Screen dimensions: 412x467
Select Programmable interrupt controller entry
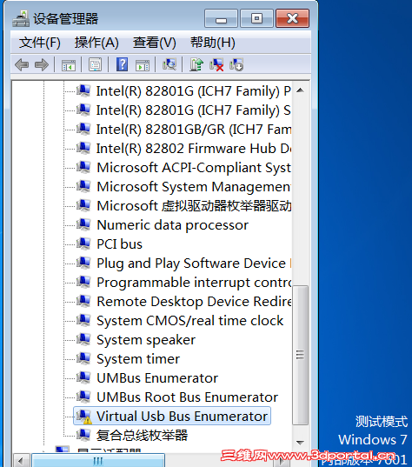pyautogui.click(x=194, y=283)
